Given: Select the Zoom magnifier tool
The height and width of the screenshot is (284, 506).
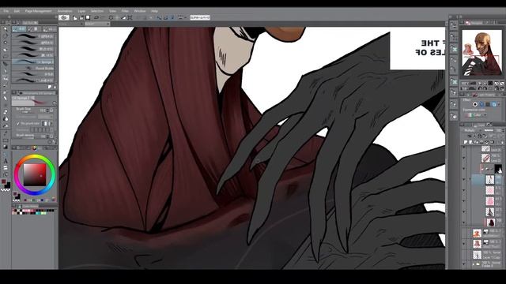Looking at the screenshot, I should pyautogui.click(x=6, y=29).
